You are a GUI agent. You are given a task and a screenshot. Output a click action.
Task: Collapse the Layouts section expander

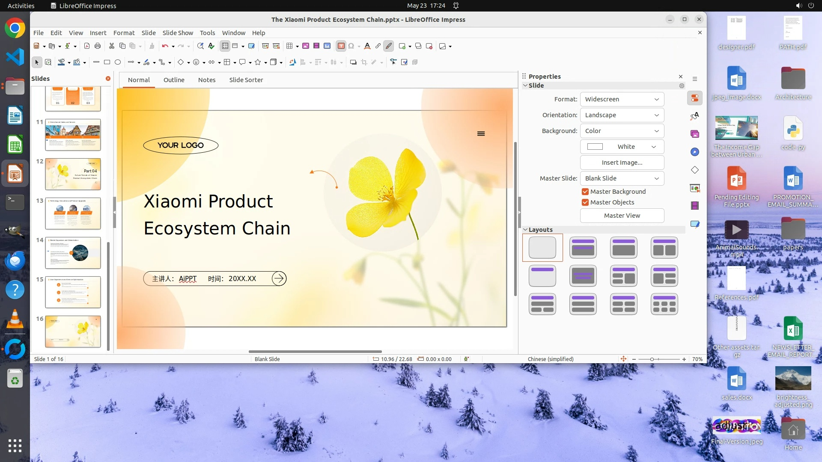pyautogui.click(x=525, y=230)
